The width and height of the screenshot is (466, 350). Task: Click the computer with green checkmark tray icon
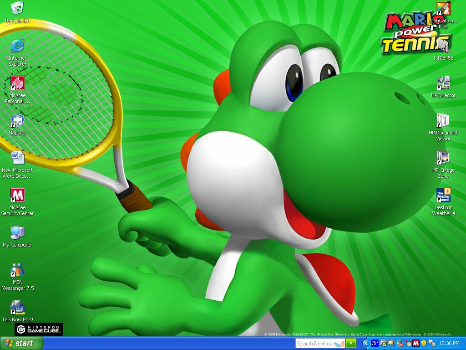[x=383, y=344]
